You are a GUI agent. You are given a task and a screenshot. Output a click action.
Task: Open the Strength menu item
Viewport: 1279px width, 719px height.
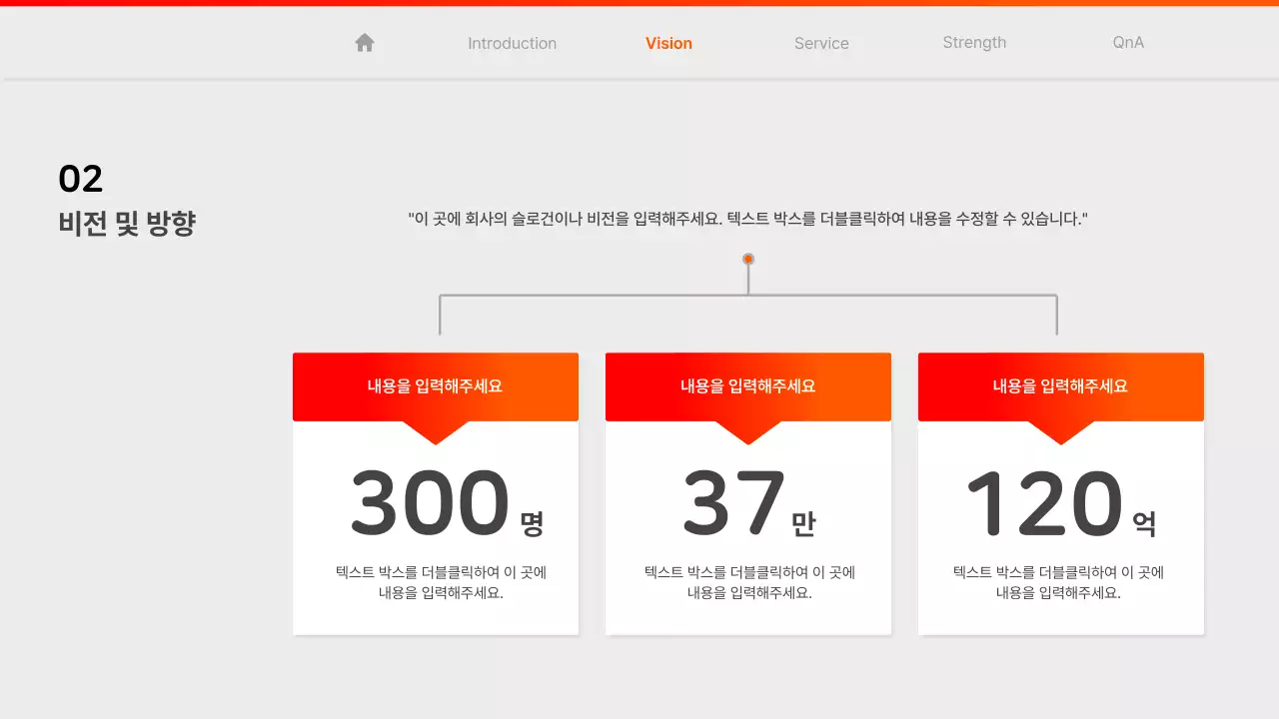point(974,43)
